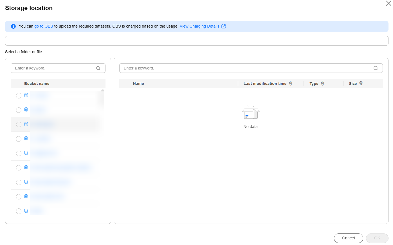Select the ninth bucket's radio button

point(19,211)
